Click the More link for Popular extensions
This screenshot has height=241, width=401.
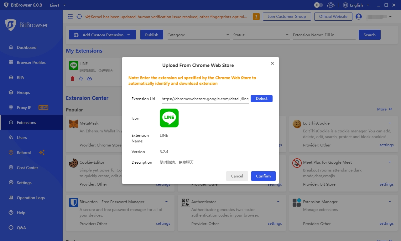click(385, 109)
